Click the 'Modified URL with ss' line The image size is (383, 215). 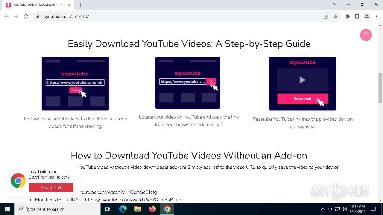[108, 199]
